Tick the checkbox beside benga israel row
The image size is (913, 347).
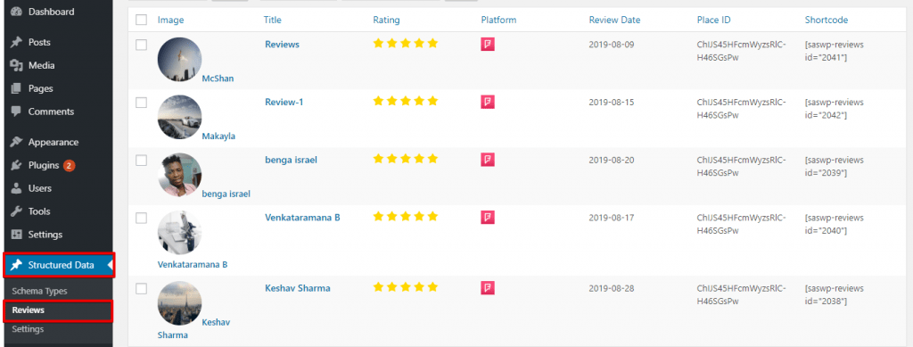[141, 161]
